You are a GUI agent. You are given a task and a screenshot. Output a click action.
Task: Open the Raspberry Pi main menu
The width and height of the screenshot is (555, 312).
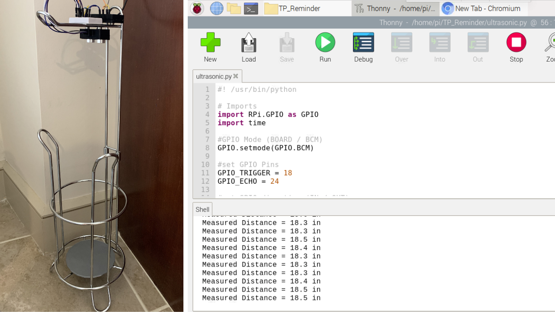click(x=197, y=8)
